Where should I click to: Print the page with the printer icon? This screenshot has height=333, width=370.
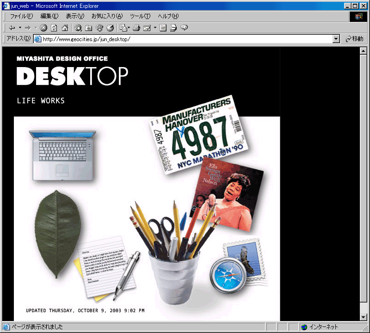coord(136,28)
